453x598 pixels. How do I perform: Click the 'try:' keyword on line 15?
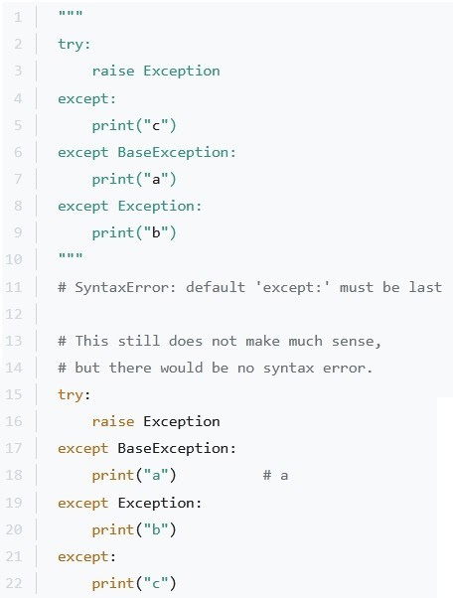tap(74, 395)
